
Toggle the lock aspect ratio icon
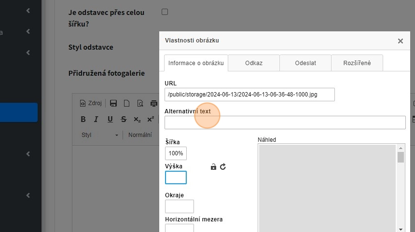pyautogui.click(x=213, y=167)
